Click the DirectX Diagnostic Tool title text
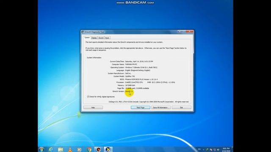 tap(94, 32)
